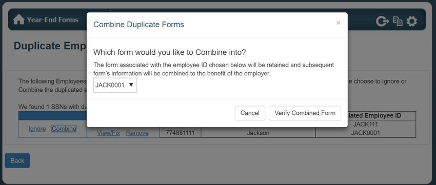Screen dimensions: 436x185
Task: Select the JACK111 employee ID entry
Action: coord(365,124)
